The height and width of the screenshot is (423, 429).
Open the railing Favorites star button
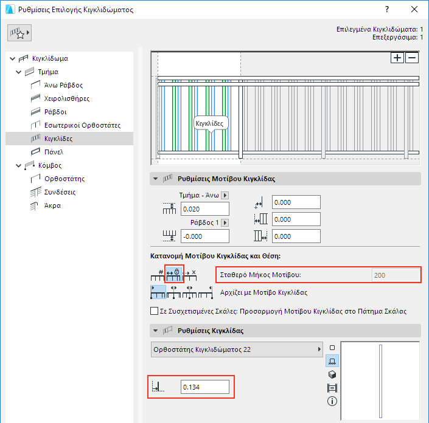19,33
